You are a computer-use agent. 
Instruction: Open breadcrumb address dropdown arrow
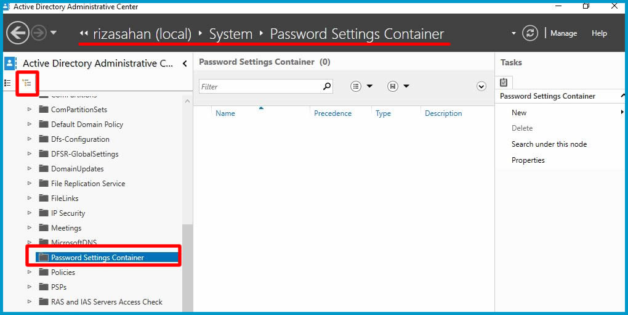pyautogui.click(x=513, y=33)
